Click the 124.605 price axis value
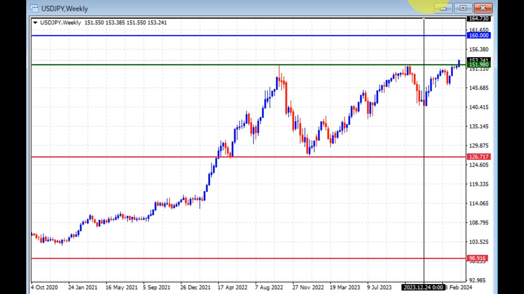 [x=479, y=165]
